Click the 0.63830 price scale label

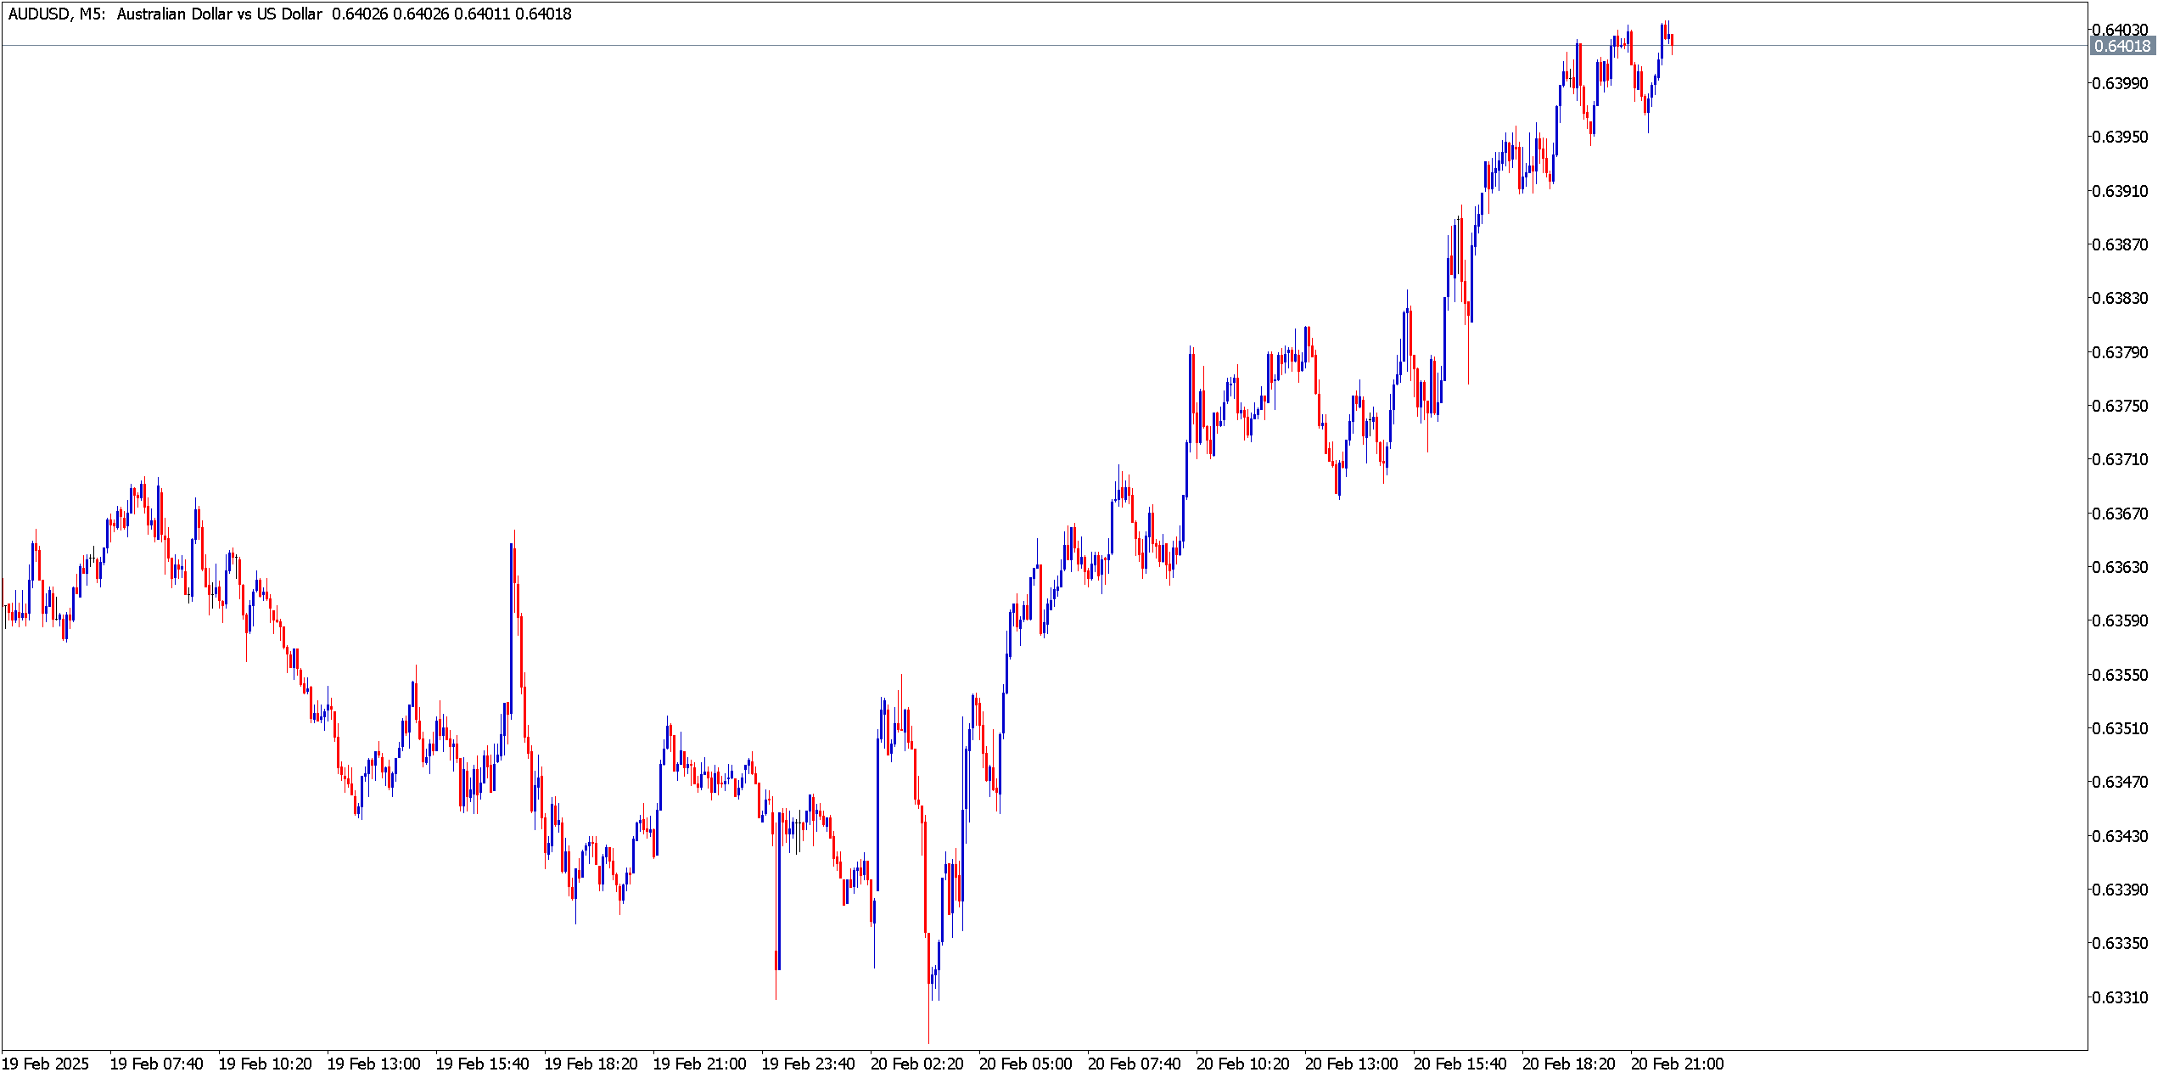(x=2120, y=298)
